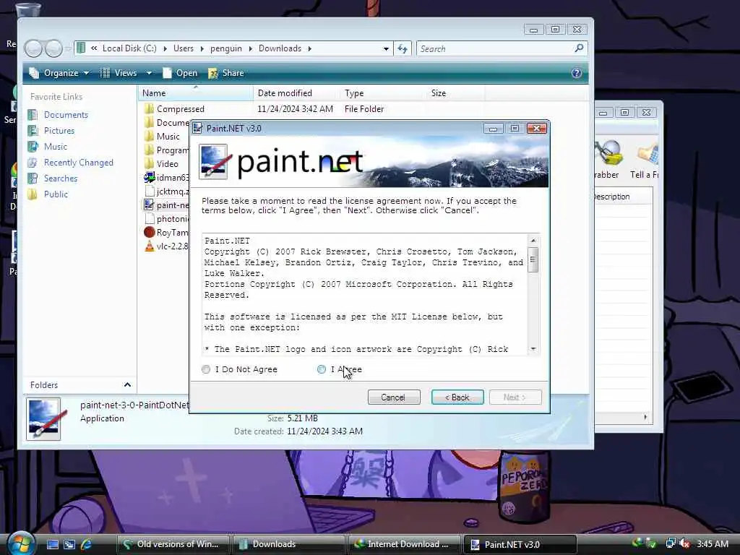Click the paint-net preview thumbnail in details pane
Viewport: 740px width, 555px height.
(x=43, y=419)
